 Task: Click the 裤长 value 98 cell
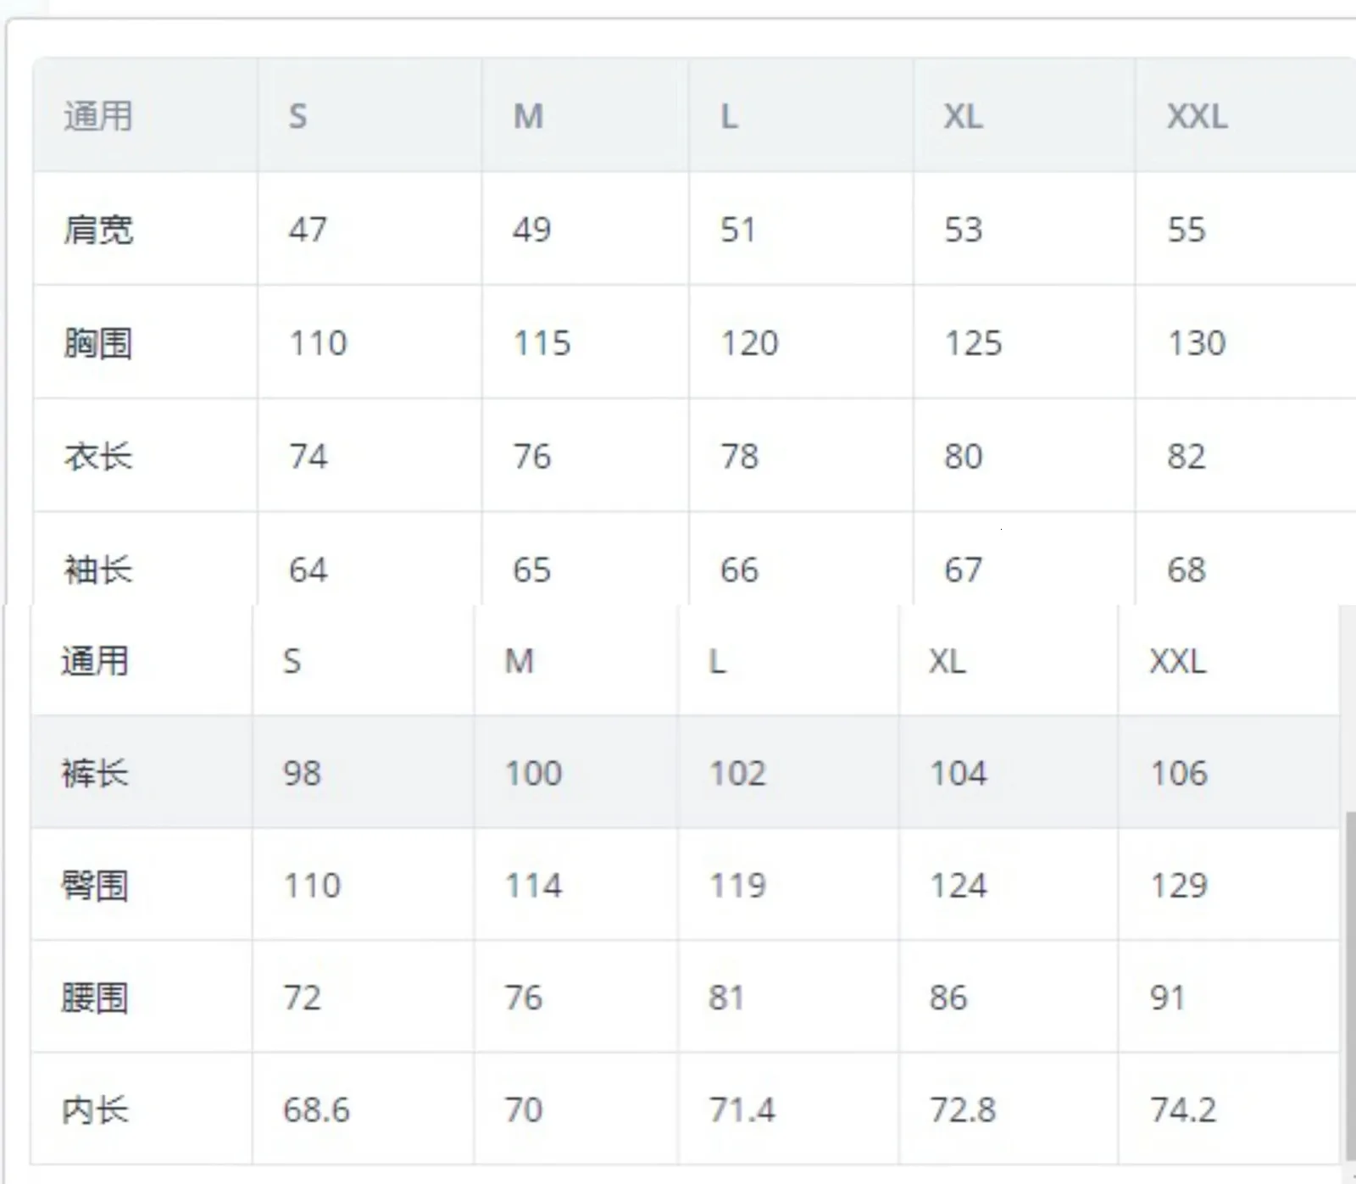coord(302,773)
